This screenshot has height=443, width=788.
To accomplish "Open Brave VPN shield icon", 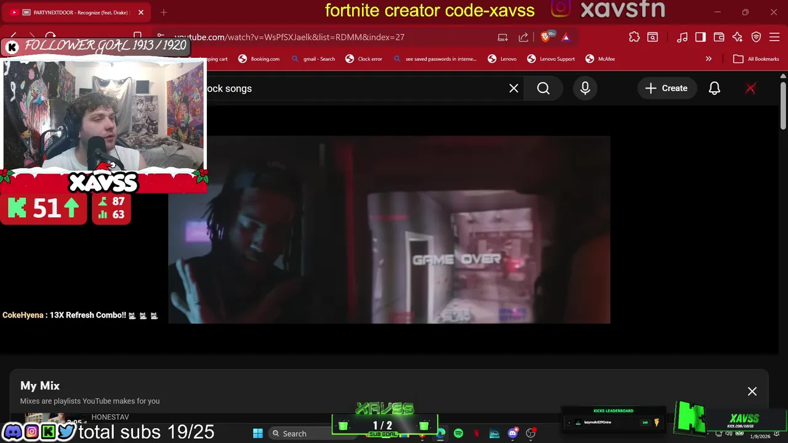I will (x=756, y=37).
